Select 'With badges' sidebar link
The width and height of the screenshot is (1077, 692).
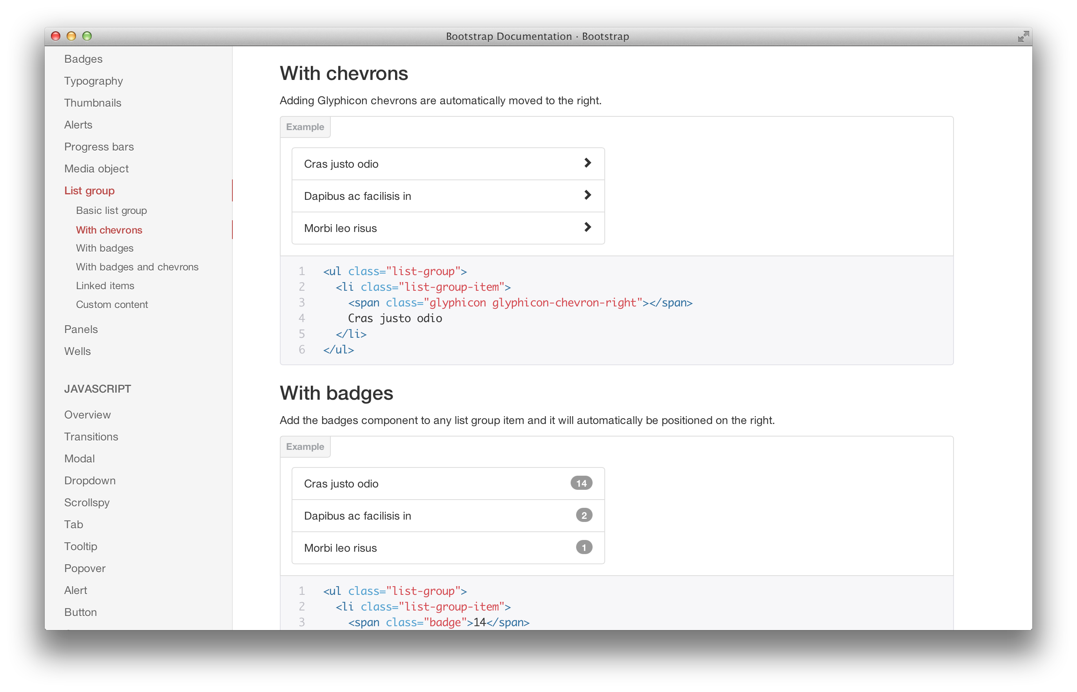104,248
